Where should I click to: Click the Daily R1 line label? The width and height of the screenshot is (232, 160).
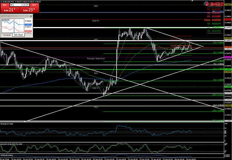click(95, 21)
